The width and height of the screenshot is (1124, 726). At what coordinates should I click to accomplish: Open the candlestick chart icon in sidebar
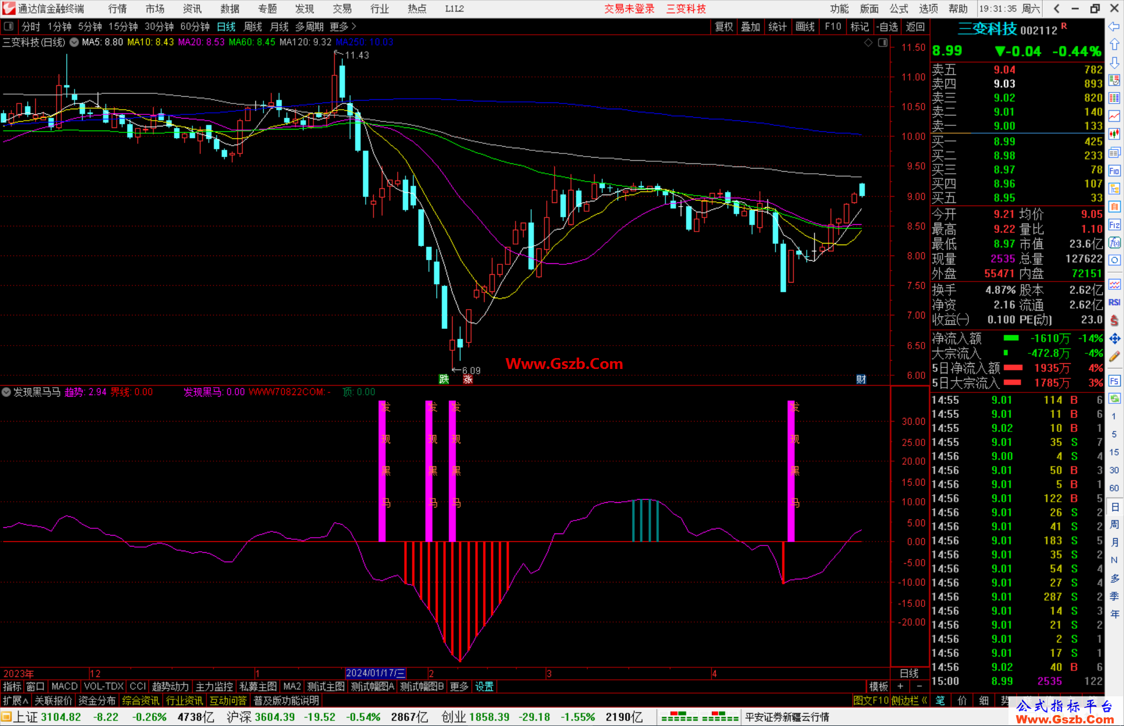(1114, 134)
